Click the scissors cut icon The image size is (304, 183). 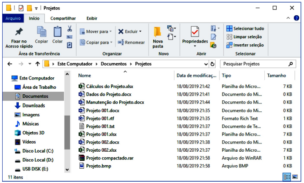(x=70, y=29)
